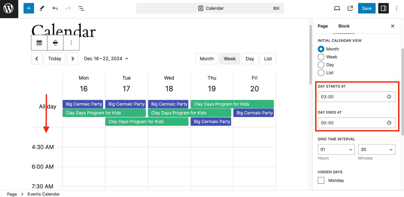
Task: Click the Events Calendar block type icon
Action: tap(39, 43)
